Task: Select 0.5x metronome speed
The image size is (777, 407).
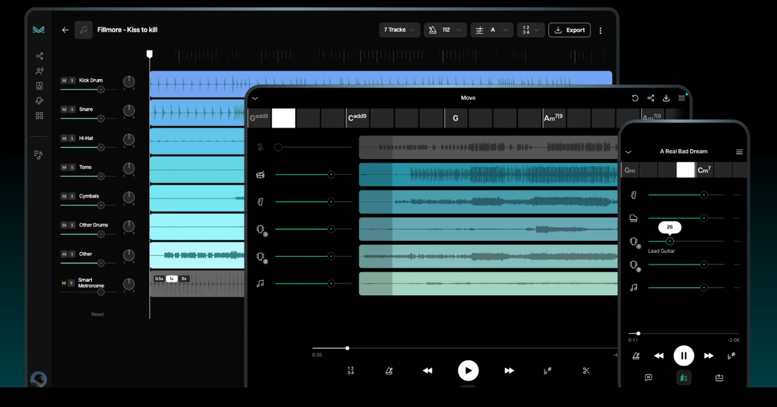Action: 159,279
